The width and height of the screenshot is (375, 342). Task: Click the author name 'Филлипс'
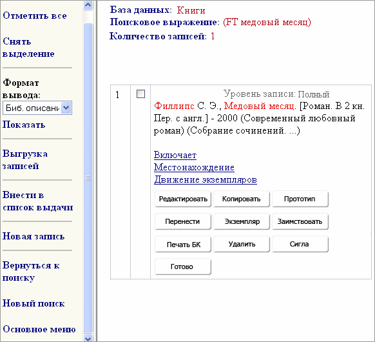pyautogui.click(x=174, y=106)
